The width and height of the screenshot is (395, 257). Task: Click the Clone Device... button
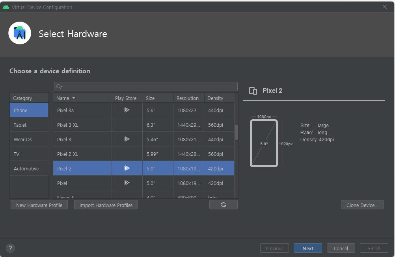point(362,205)
